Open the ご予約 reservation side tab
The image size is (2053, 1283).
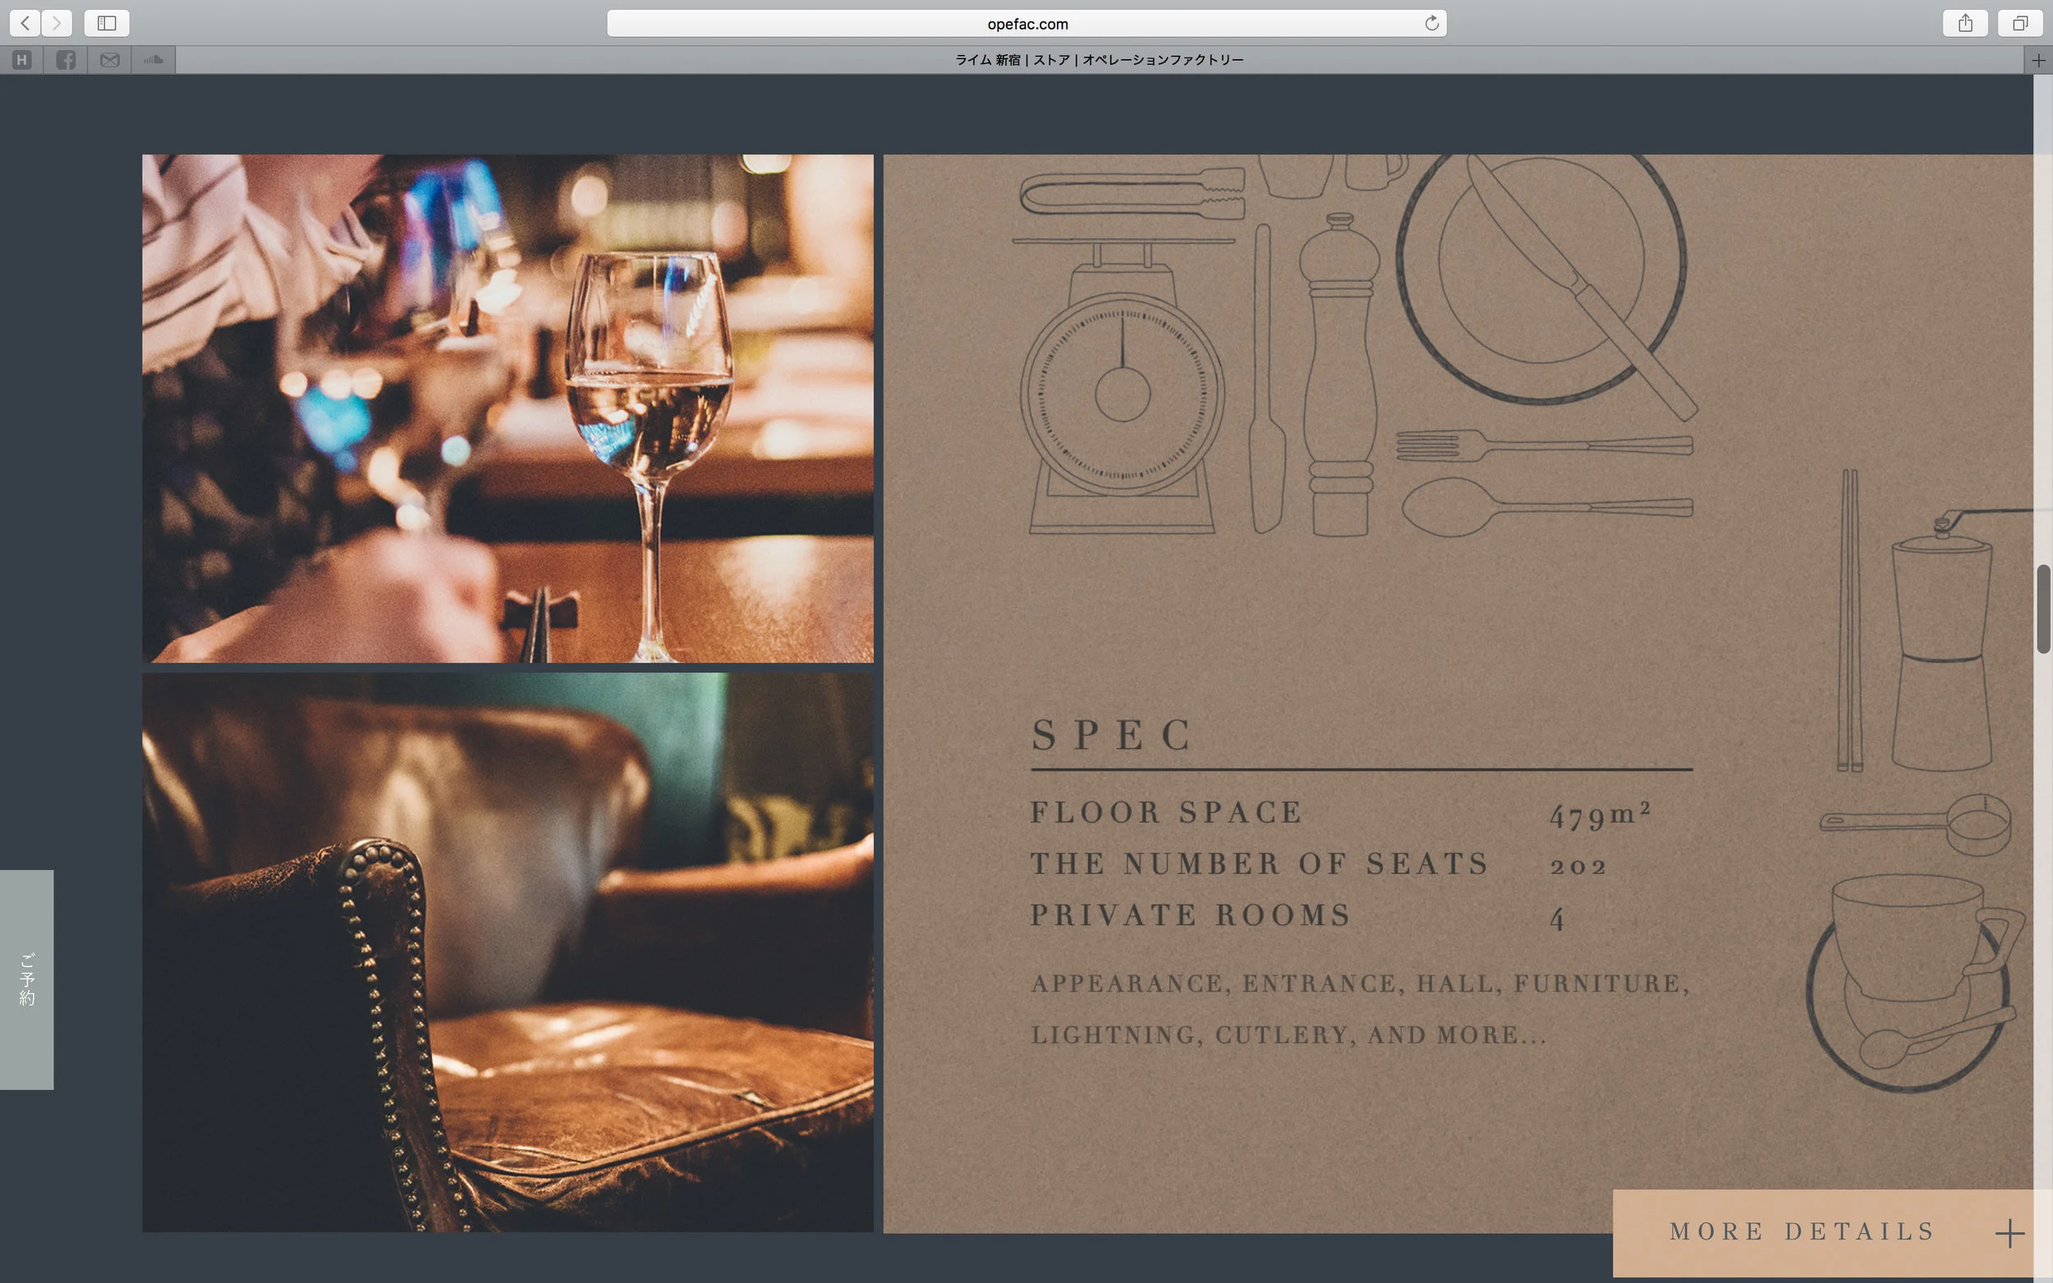pyautogui.click(x=27, y=979)
